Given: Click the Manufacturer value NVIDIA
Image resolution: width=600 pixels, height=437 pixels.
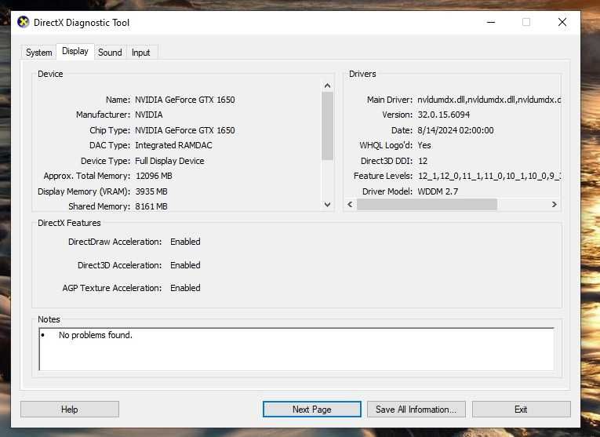Looking at the screenshot, I should point(149,115).
